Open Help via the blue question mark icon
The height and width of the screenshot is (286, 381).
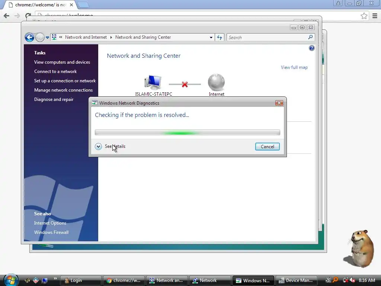[311, 48]
